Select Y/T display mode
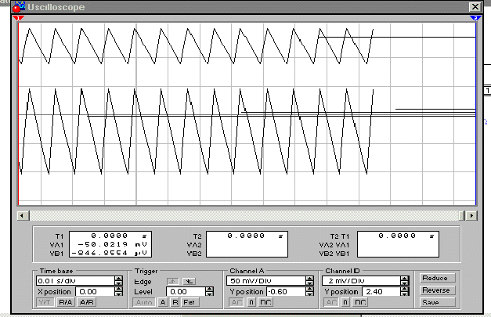The image size is (491, 317). point(46,302)
